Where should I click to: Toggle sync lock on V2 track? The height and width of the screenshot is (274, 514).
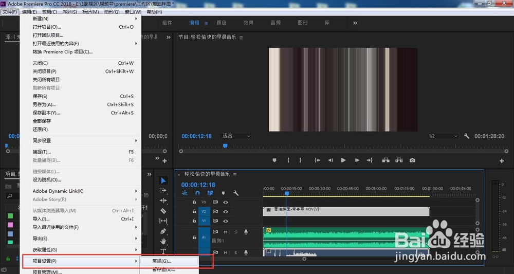[215, 212]
